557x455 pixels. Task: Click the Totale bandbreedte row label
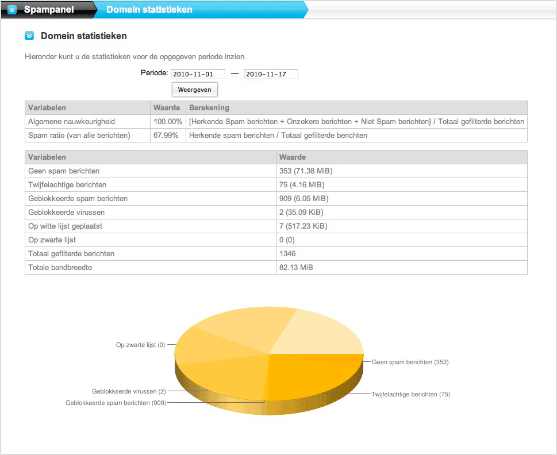tap(60, 267)
